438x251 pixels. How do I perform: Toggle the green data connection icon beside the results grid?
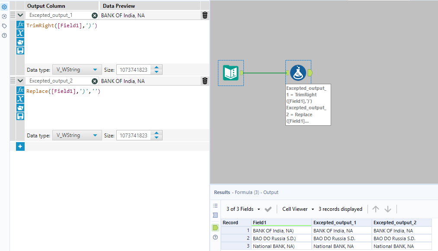click(x=215, y=228)
